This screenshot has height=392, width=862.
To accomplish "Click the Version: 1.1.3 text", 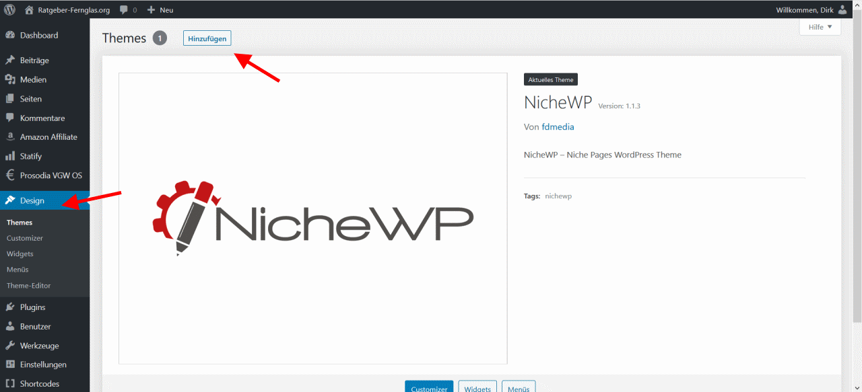I will pyautogui.click(x=619, y=106).
